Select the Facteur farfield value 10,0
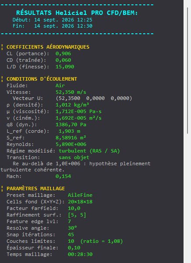This screenshot has width=191, height=263. (74, 208)
